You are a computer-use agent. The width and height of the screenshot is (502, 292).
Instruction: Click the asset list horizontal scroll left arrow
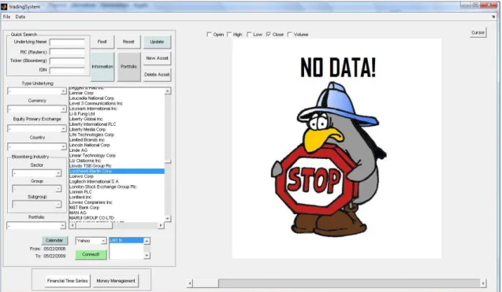click(x=73, y=225)
